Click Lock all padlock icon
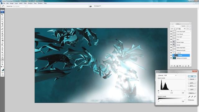The width and height of the screenshot is (199, 112). point(180,29)
